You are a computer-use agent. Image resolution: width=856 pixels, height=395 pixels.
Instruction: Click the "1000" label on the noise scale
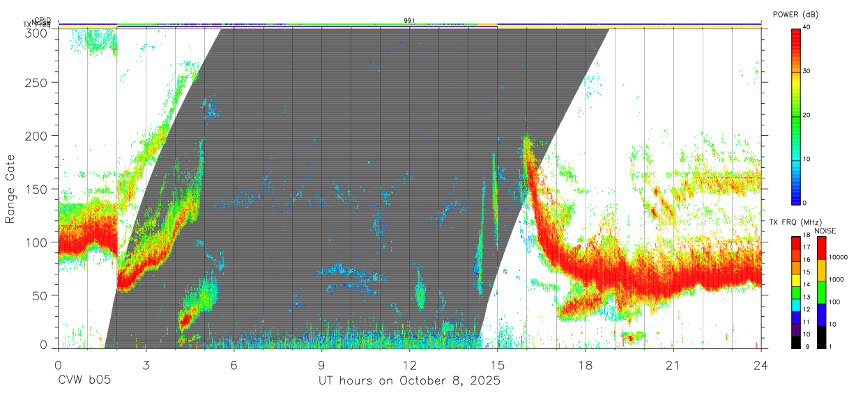(836, 279)
